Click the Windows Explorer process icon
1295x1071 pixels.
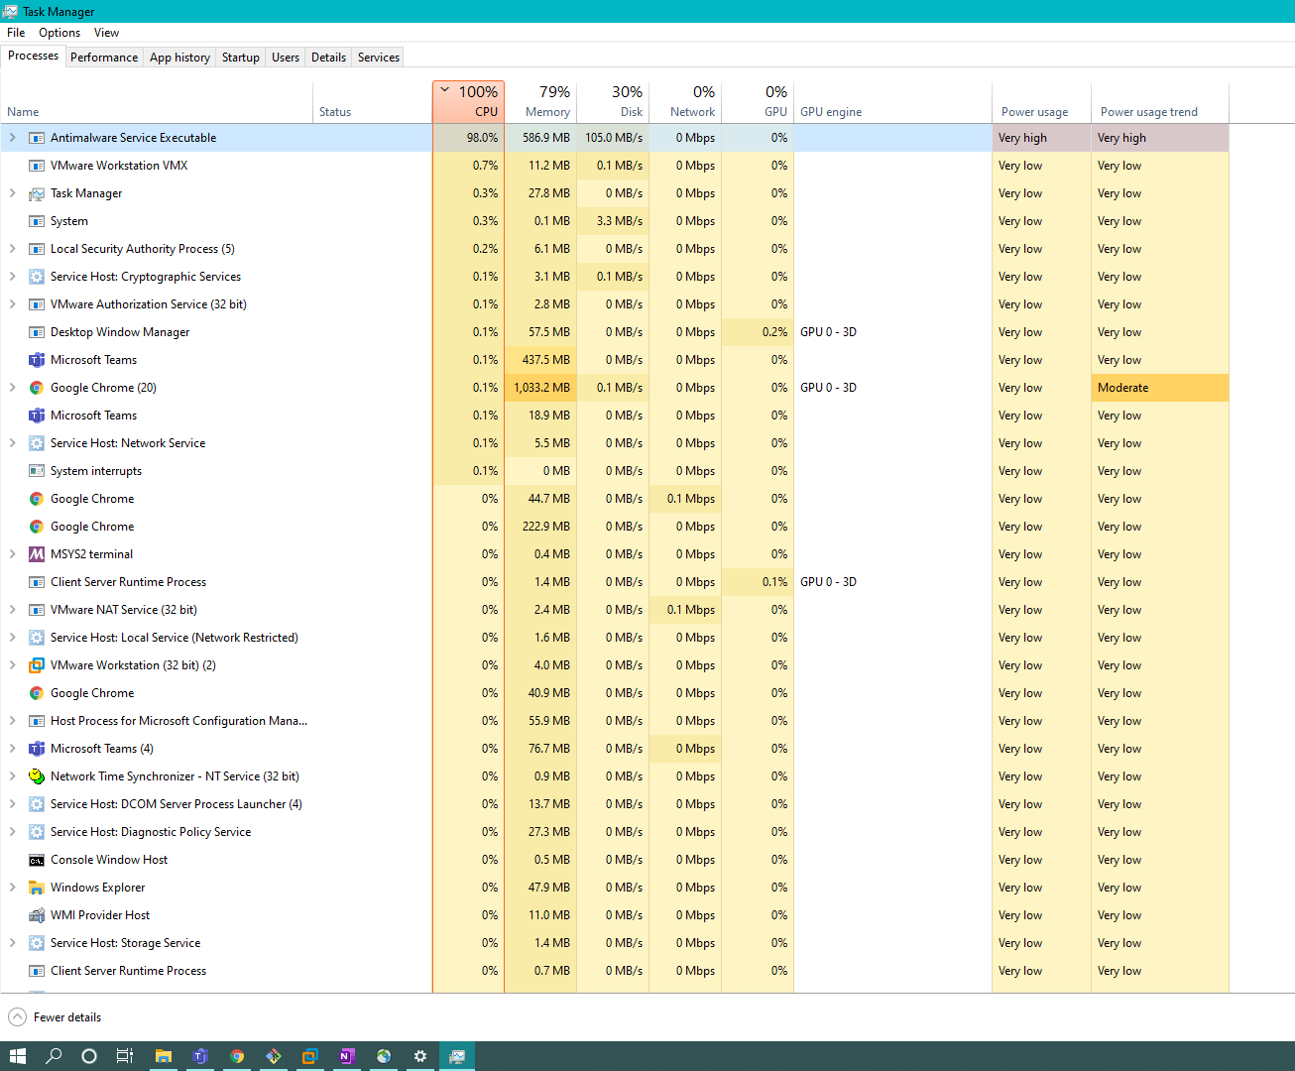coord(37,888)
